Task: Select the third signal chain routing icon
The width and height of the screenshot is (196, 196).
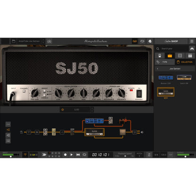Action: point(8,135)
